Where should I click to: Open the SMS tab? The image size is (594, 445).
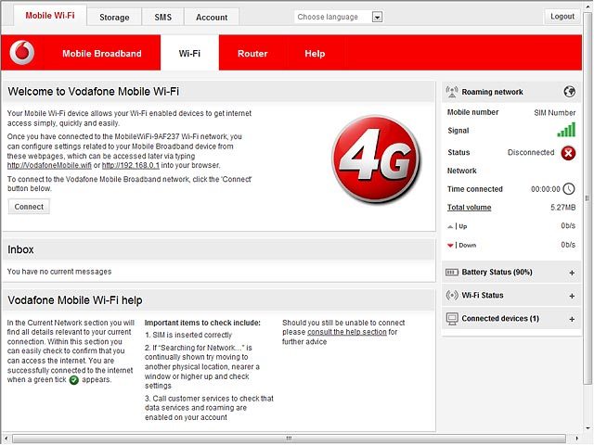pyautogui.click(x=163, y=18)
